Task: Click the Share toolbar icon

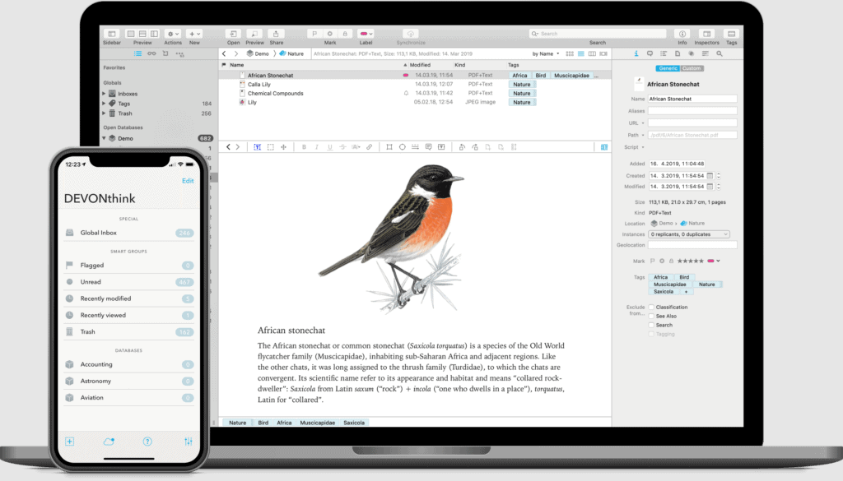Action: 276,34
